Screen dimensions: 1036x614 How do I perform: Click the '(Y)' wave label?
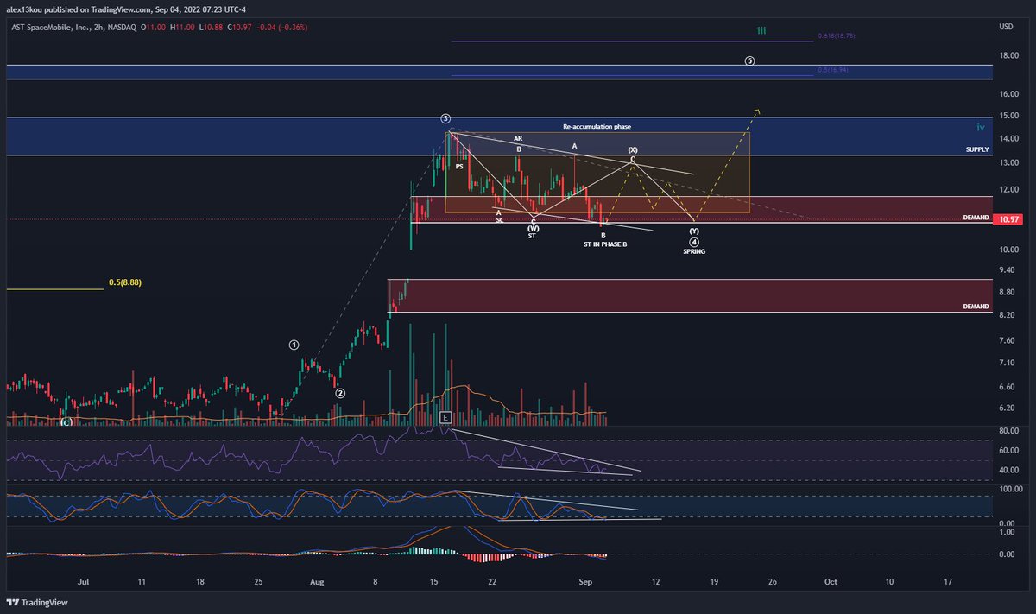(694, 231)
